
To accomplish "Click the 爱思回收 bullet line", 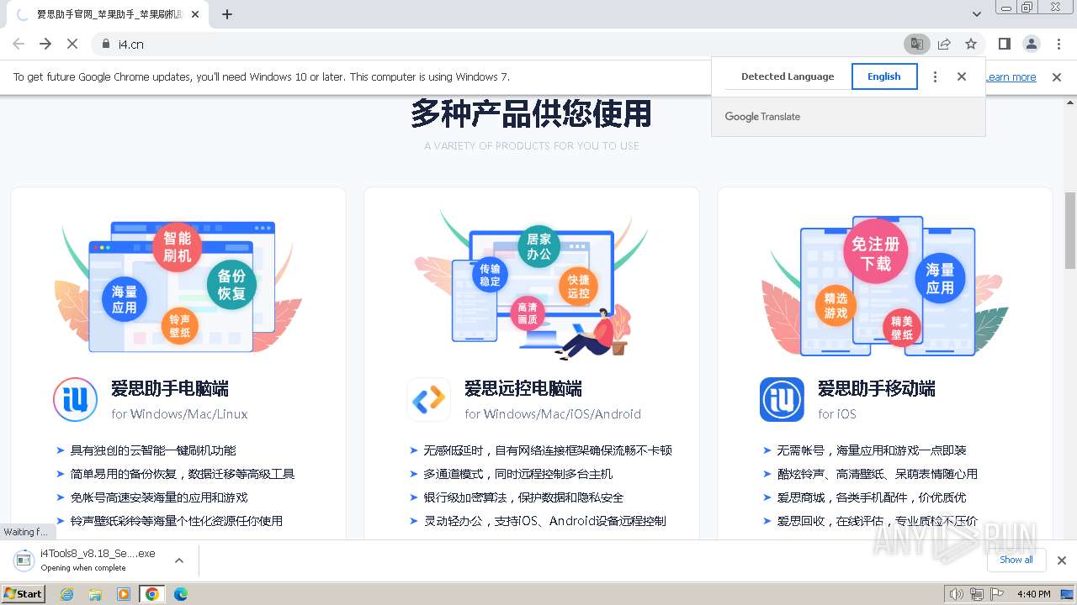I will (878, 521).
